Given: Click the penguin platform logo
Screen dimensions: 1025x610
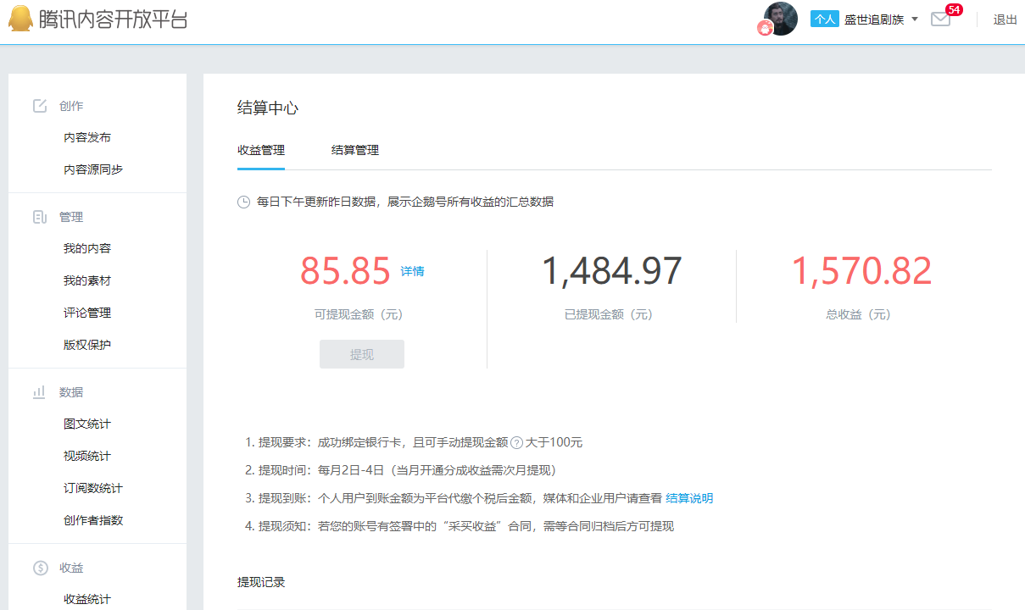Looking at the screenshot, I should tap(20, 18).
